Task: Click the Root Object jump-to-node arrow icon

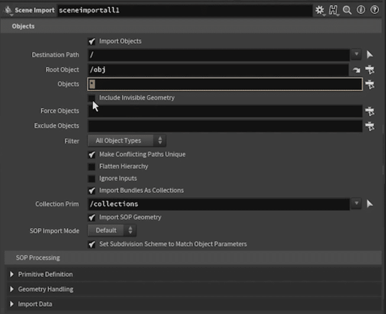Action: coord(356,70)
